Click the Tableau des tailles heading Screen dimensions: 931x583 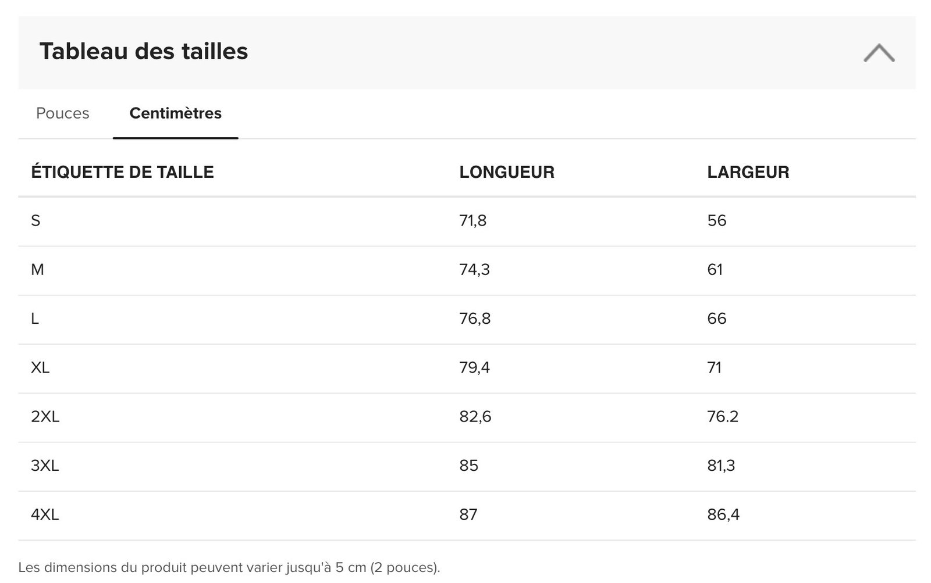(144, 51)
